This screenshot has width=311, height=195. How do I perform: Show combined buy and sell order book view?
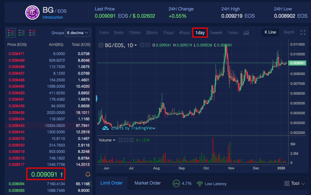(x=11, y=33)
